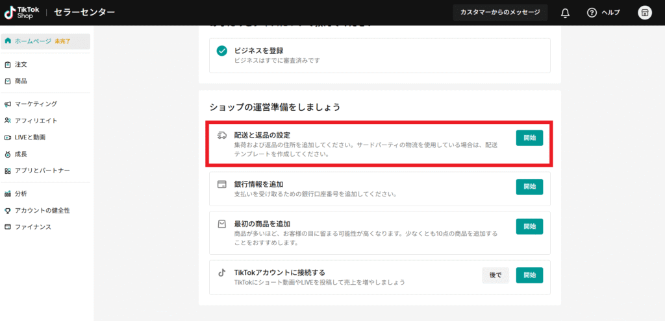Click the delivery truck icon
Viewport: 665px width, 321px height.
[221, 135]
